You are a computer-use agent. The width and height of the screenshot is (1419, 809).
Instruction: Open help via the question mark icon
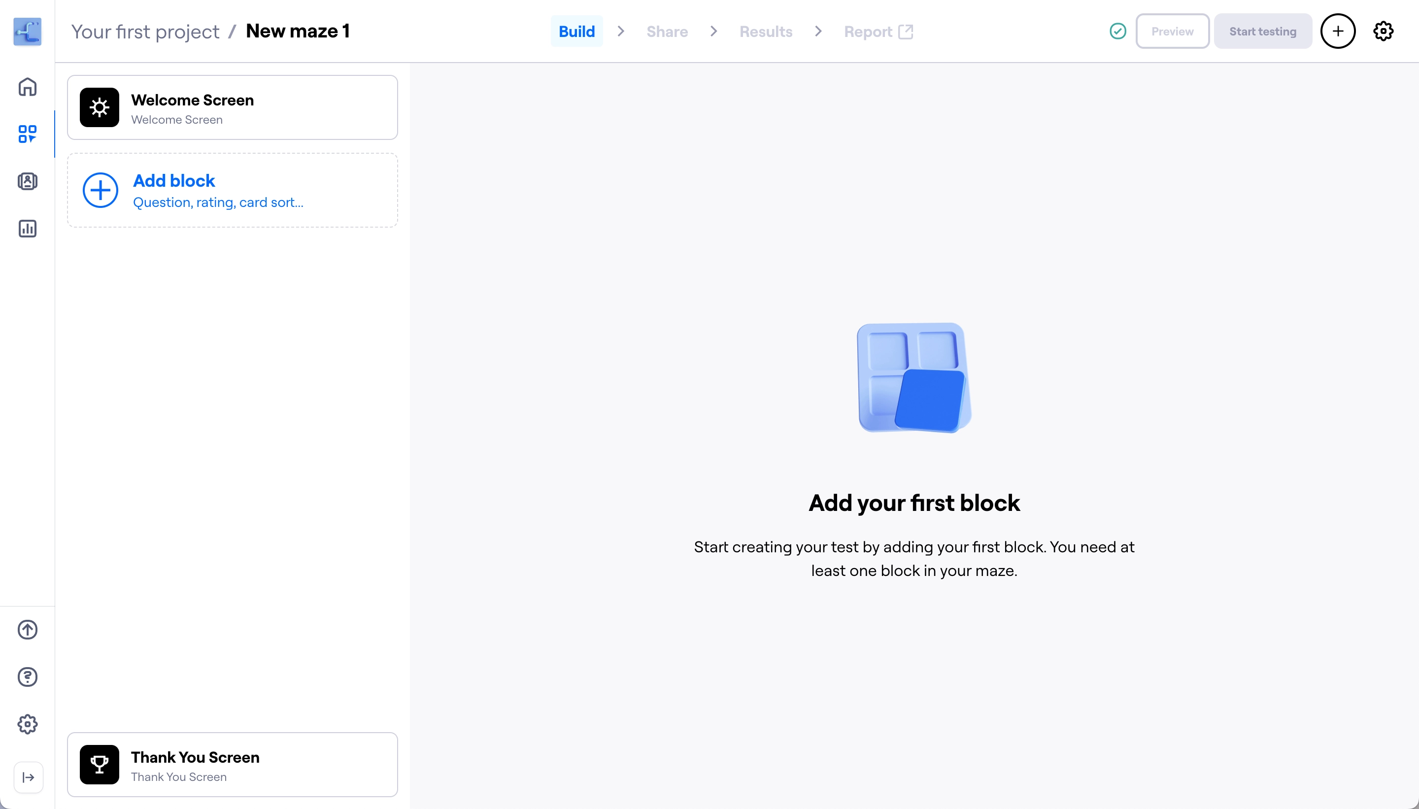[27, 677]
